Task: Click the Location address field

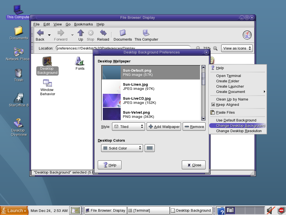Action: click(123, 48)
